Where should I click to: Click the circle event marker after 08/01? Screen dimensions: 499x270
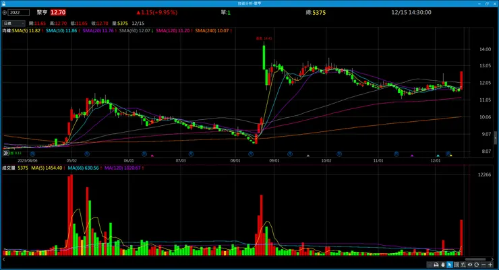tap(251, 154)
